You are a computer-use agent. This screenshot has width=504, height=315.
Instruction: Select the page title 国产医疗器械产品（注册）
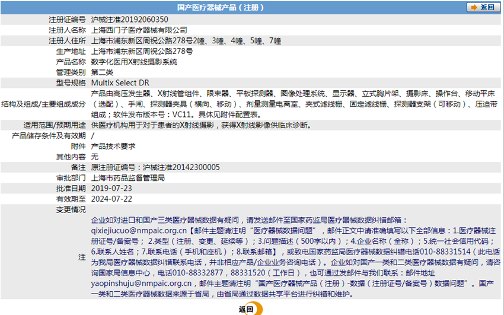[x=221, y=7]
